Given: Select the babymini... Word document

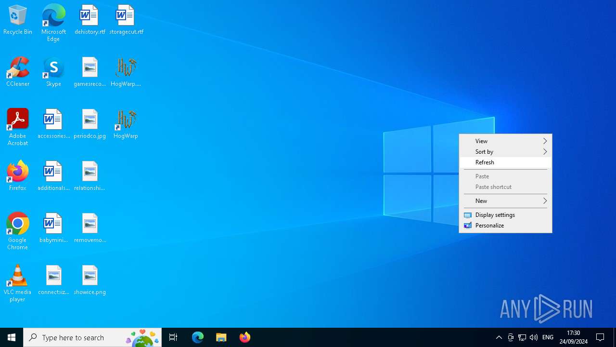Looking at the screenshot, I should [x=53, y=228].
